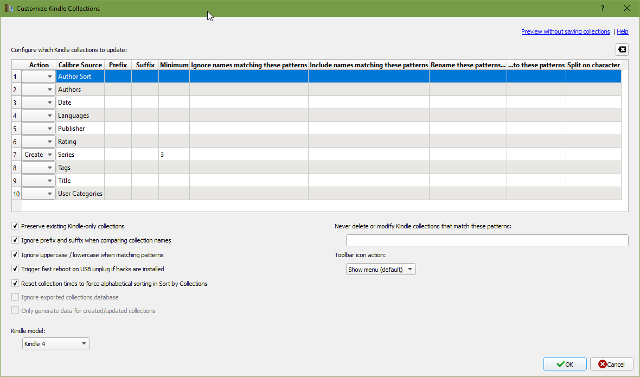640x377 pixels.
Task: Click the question mark help button
Action: tap(603, 8)
